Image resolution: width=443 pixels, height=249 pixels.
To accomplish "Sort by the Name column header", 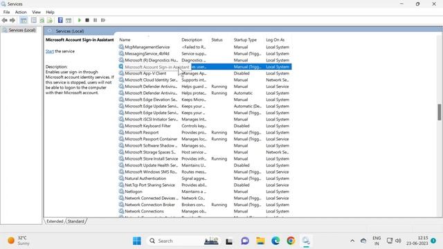I will [125, 40].
